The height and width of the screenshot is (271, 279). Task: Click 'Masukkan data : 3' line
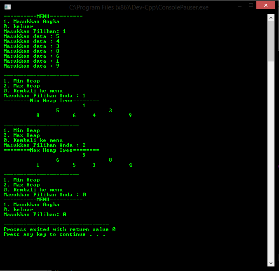[x=31, y=46]
